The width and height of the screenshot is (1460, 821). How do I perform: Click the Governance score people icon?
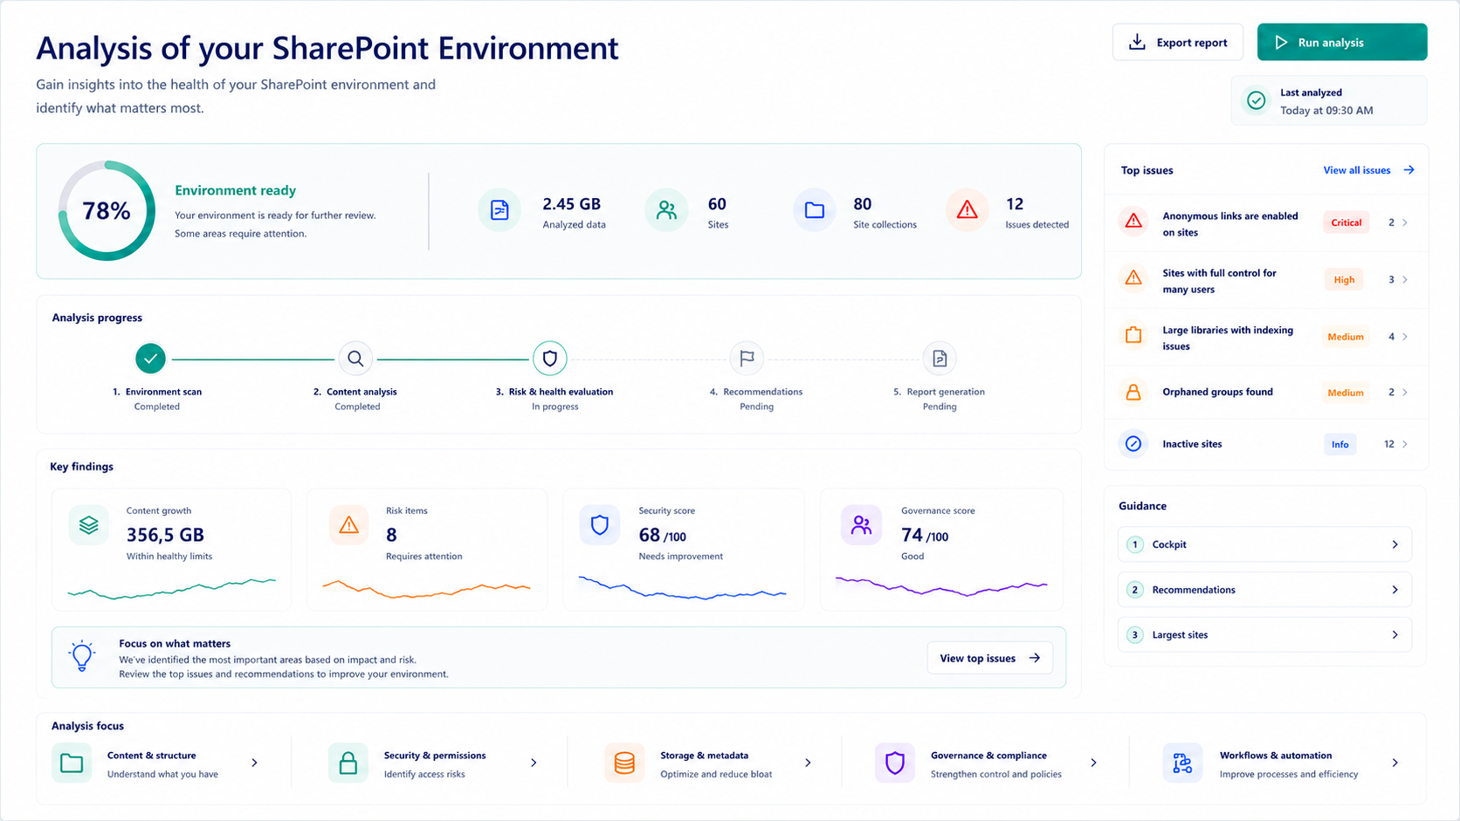(861, 525)
